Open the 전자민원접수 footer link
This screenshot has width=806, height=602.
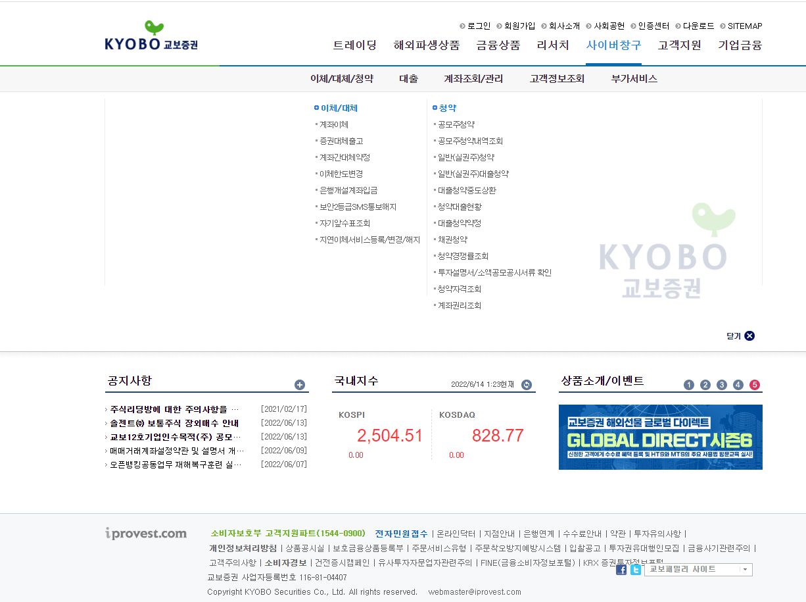401,534
